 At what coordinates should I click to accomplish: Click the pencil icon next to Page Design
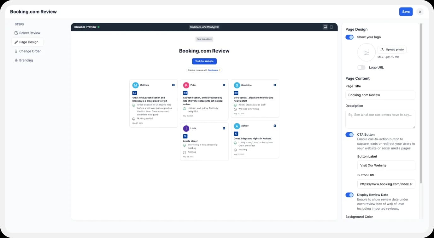[x=16, y=42]
